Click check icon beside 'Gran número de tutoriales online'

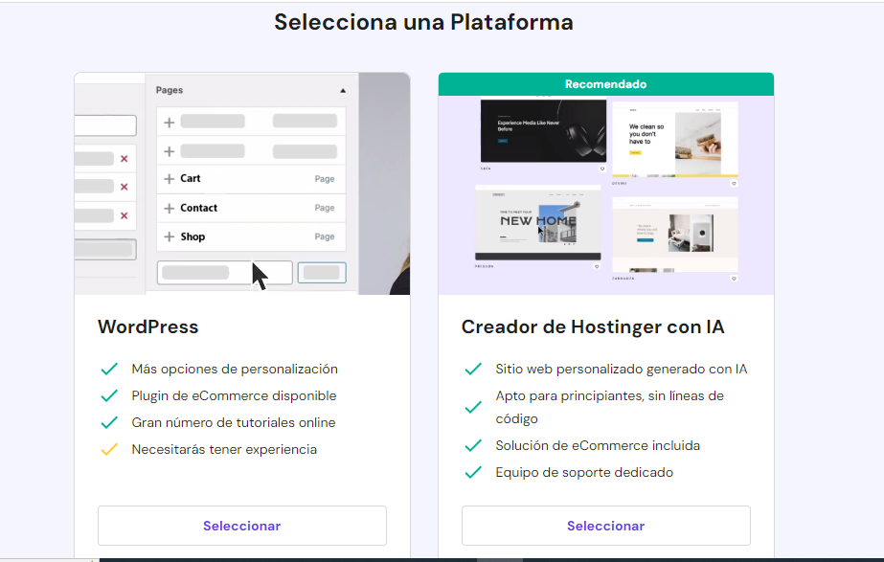[109, 422]
